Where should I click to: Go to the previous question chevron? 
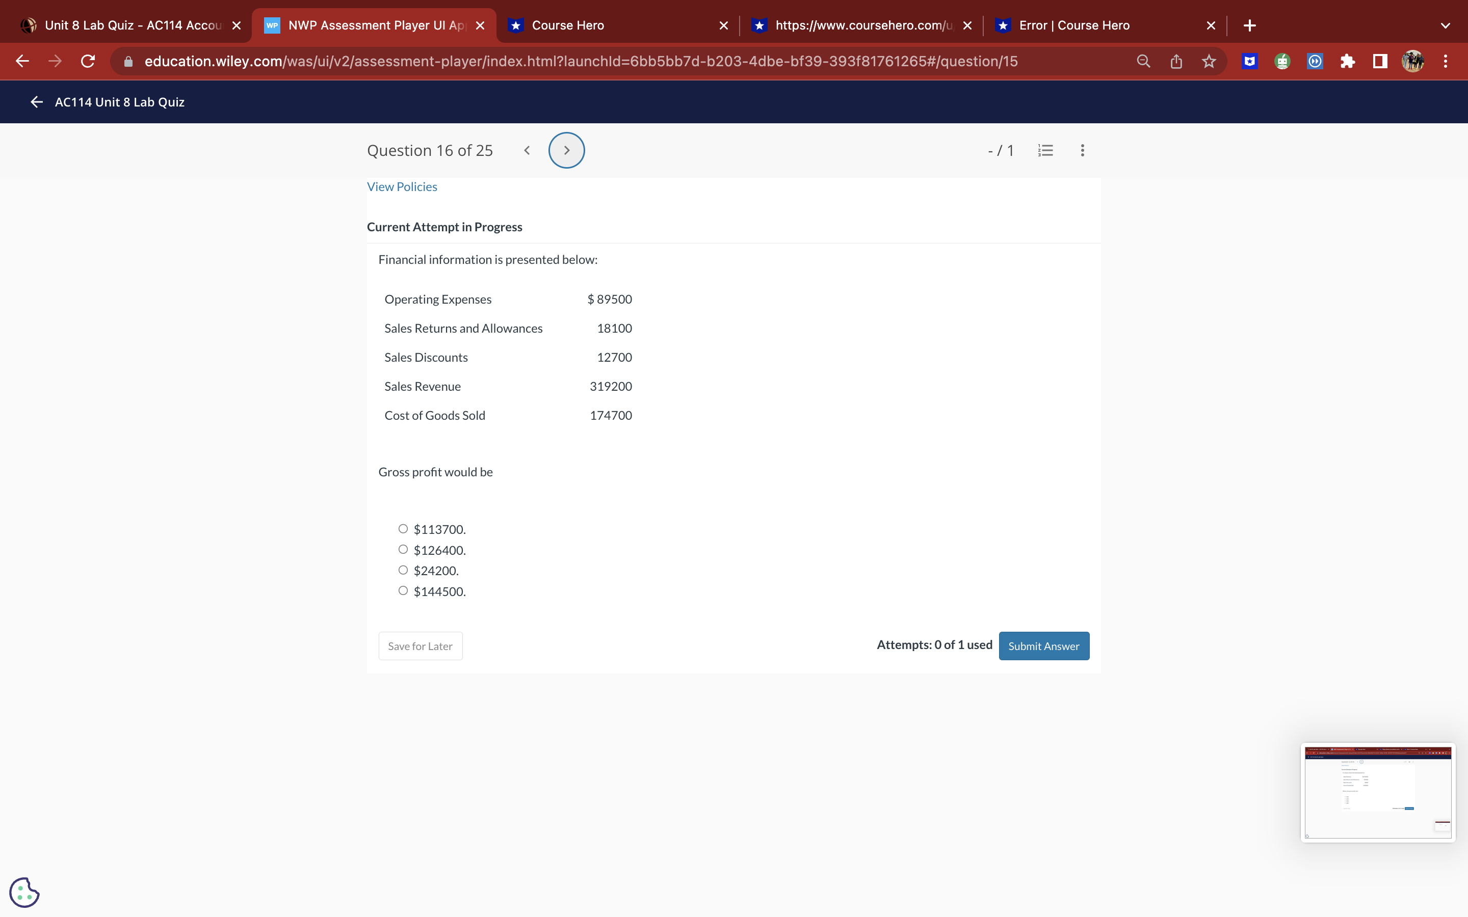point(527,150)
